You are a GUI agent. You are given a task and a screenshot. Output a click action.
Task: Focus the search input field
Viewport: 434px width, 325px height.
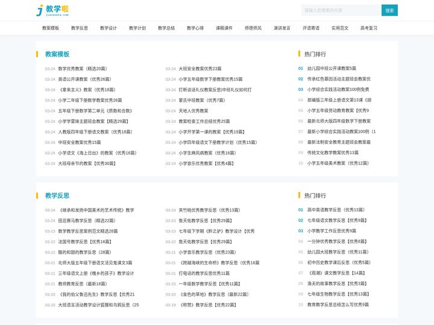tap(341, 10)
